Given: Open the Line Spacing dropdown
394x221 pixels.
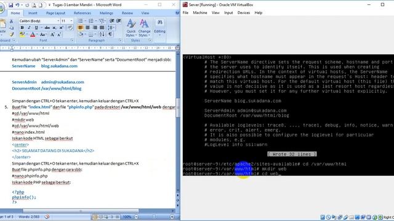Looking at the screenshot, I should (x=111, y=28).
